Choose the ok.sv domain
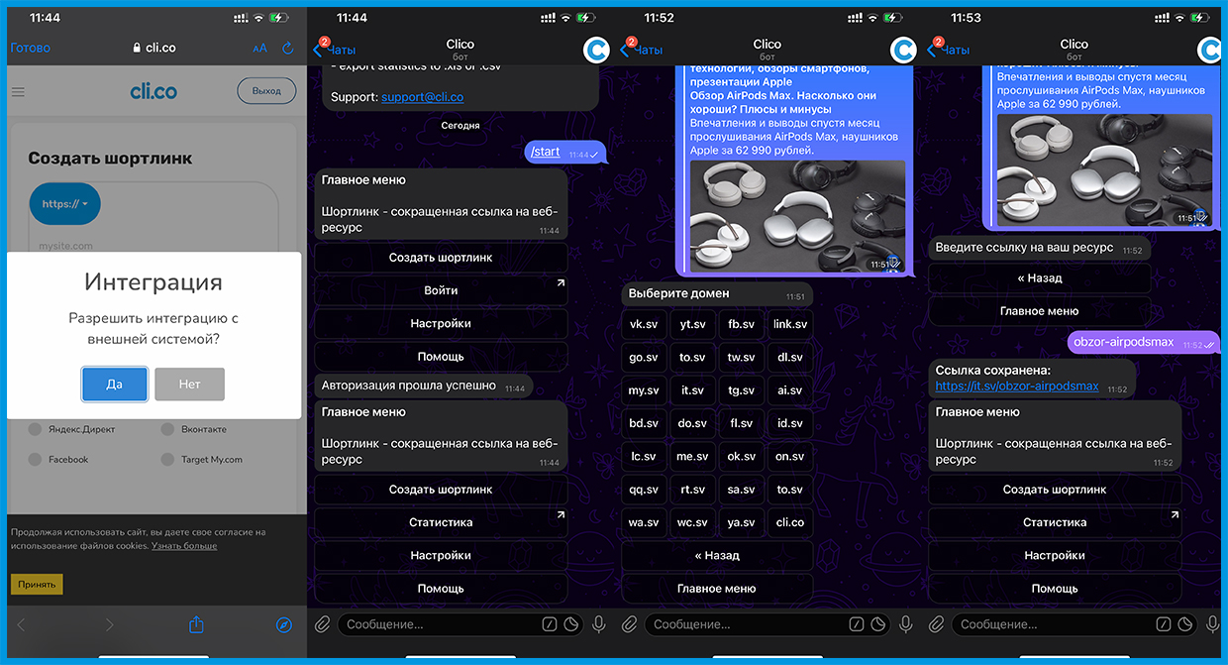Screen dimensions: 1228x665 742,457
